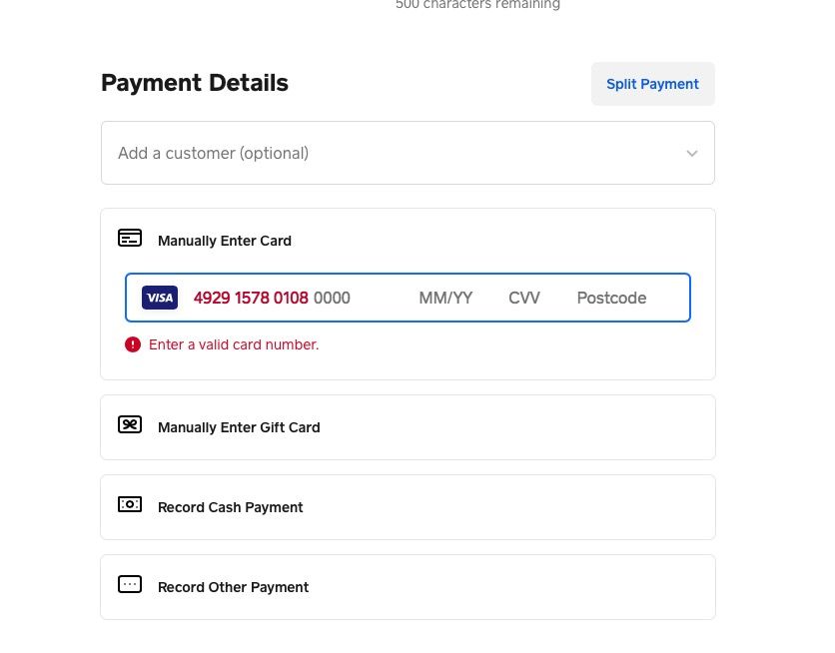Click the 'Enter a valid card number' message
Viewport: 835px width, 653px height.
234,344
